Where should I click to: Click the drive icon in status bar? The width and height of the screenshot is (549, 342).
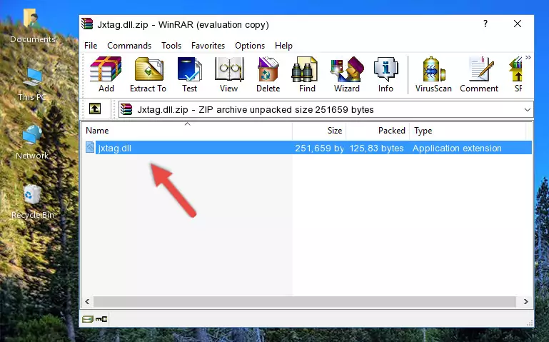(x=88, y=319)
